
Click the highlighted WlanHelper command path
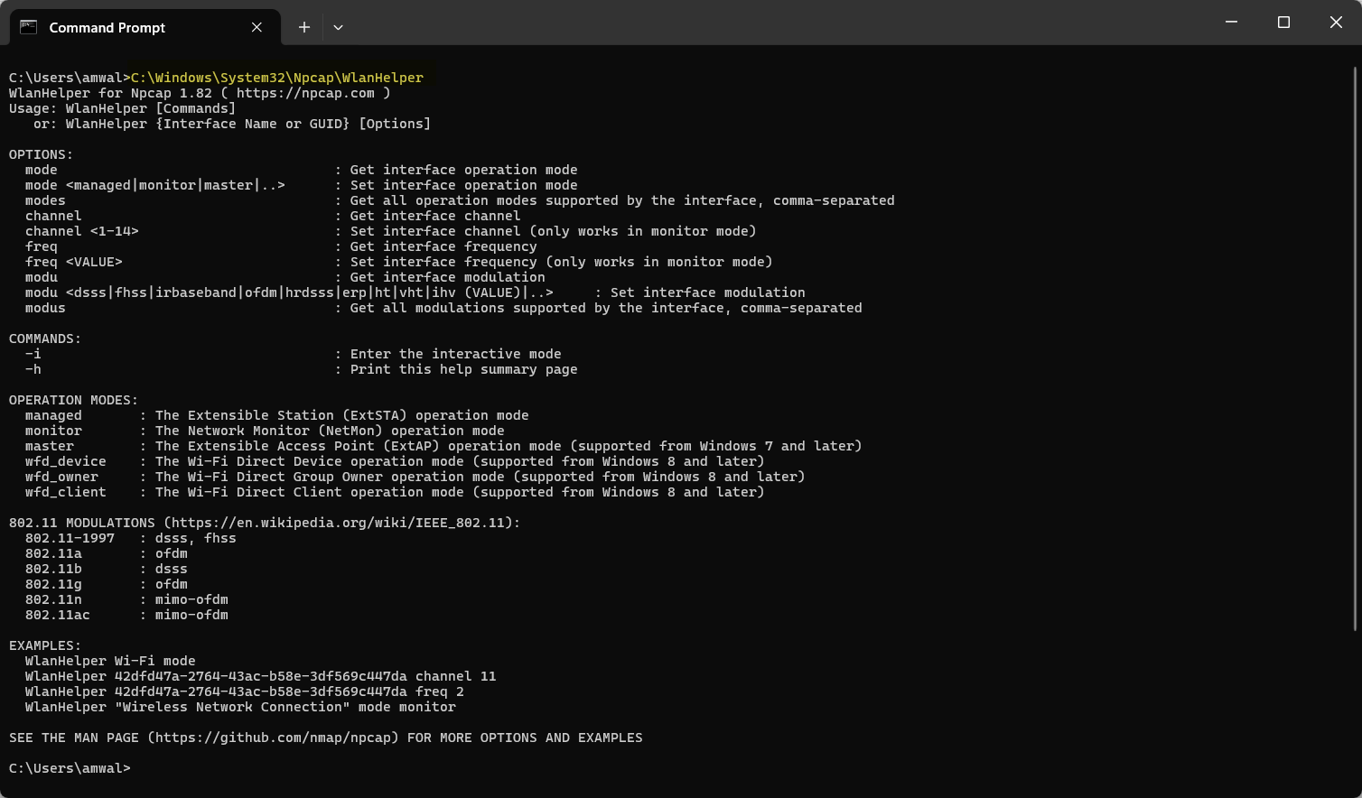click(275, 77)
